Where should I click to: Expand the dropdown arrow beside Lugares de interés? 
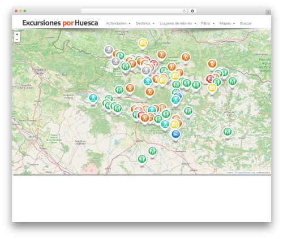point(195,24)
